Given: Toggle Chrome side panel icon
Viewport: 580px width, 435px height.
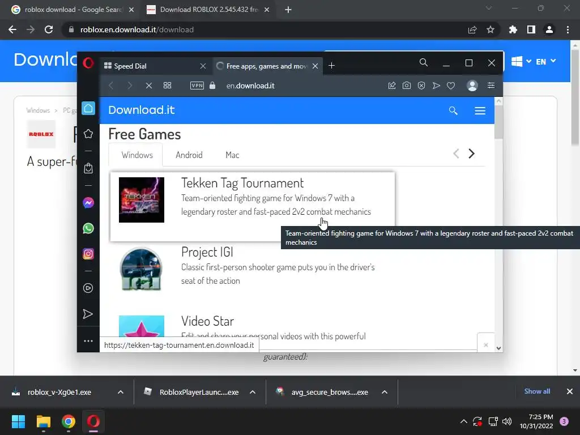Looking at the screenshot, I should [531, 29].
